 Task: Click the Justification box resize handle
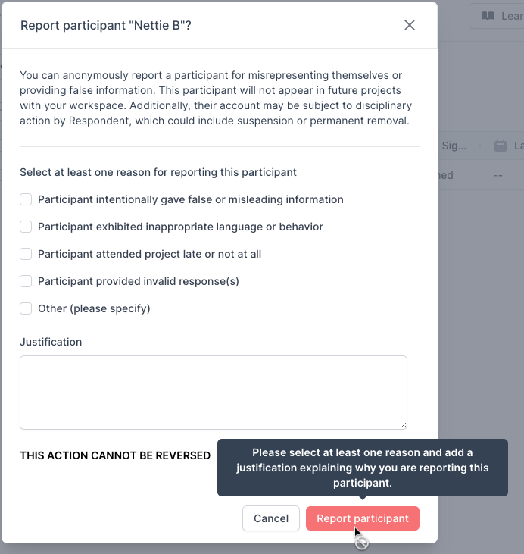click(403, 425)
